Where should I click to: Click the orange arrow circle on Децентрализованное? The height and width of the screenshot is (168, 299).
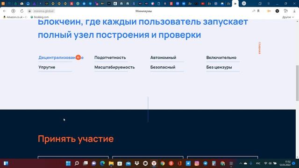78,57
